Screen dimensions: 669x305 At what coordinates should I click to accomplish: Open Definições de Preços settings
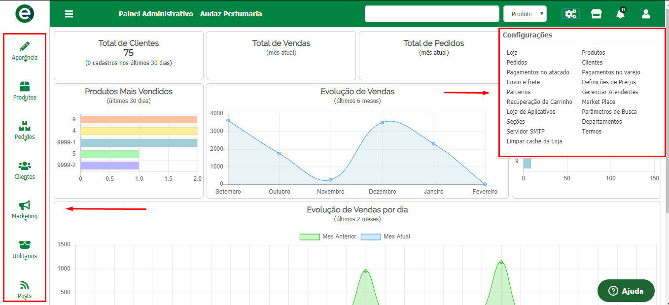609,82
